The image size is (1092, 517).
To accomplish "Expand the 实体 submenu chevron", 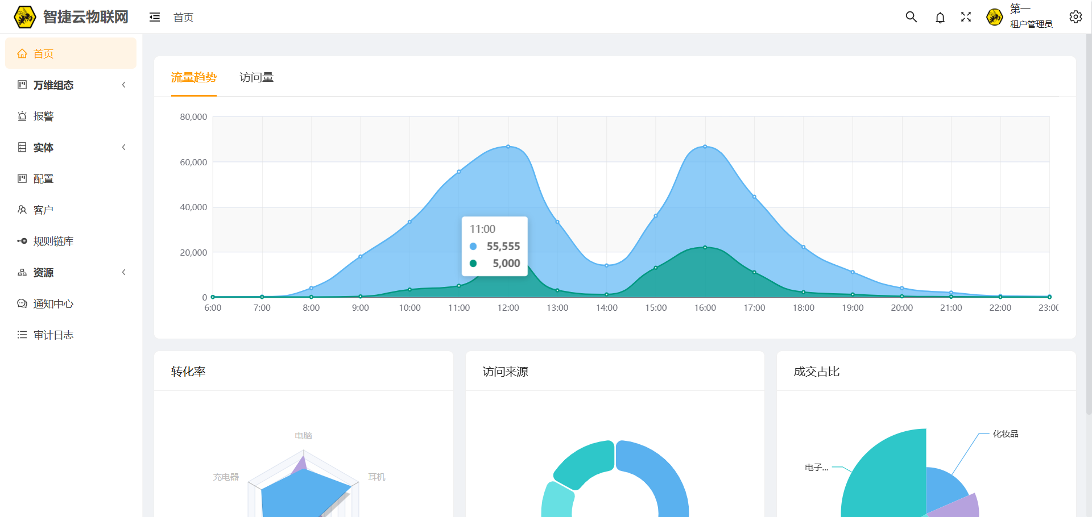I will point(124,148).
